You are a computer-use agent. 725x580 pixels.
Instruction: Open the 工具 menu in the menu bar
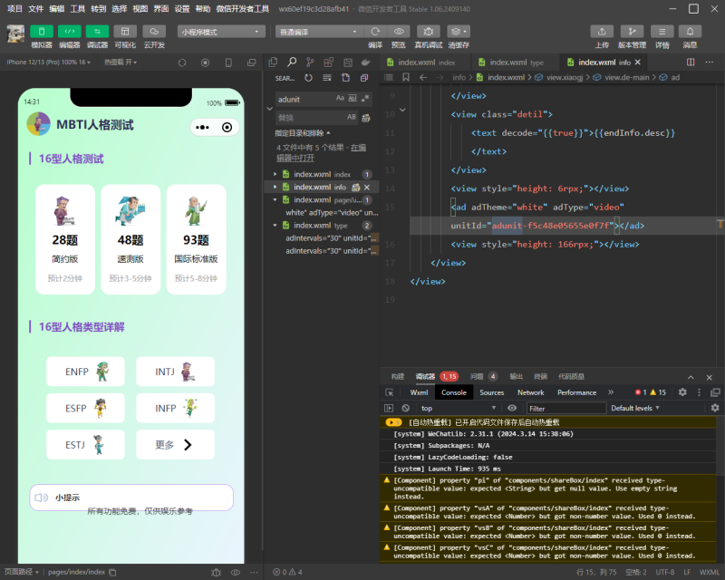coord(78,8)
